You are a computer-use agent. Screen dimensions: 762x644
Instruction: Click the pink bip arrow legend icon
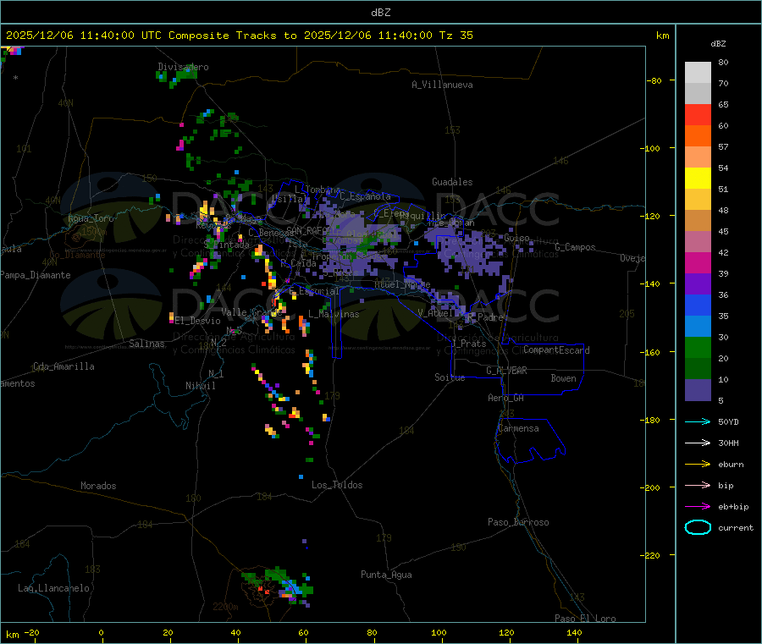tap(698, 485)
